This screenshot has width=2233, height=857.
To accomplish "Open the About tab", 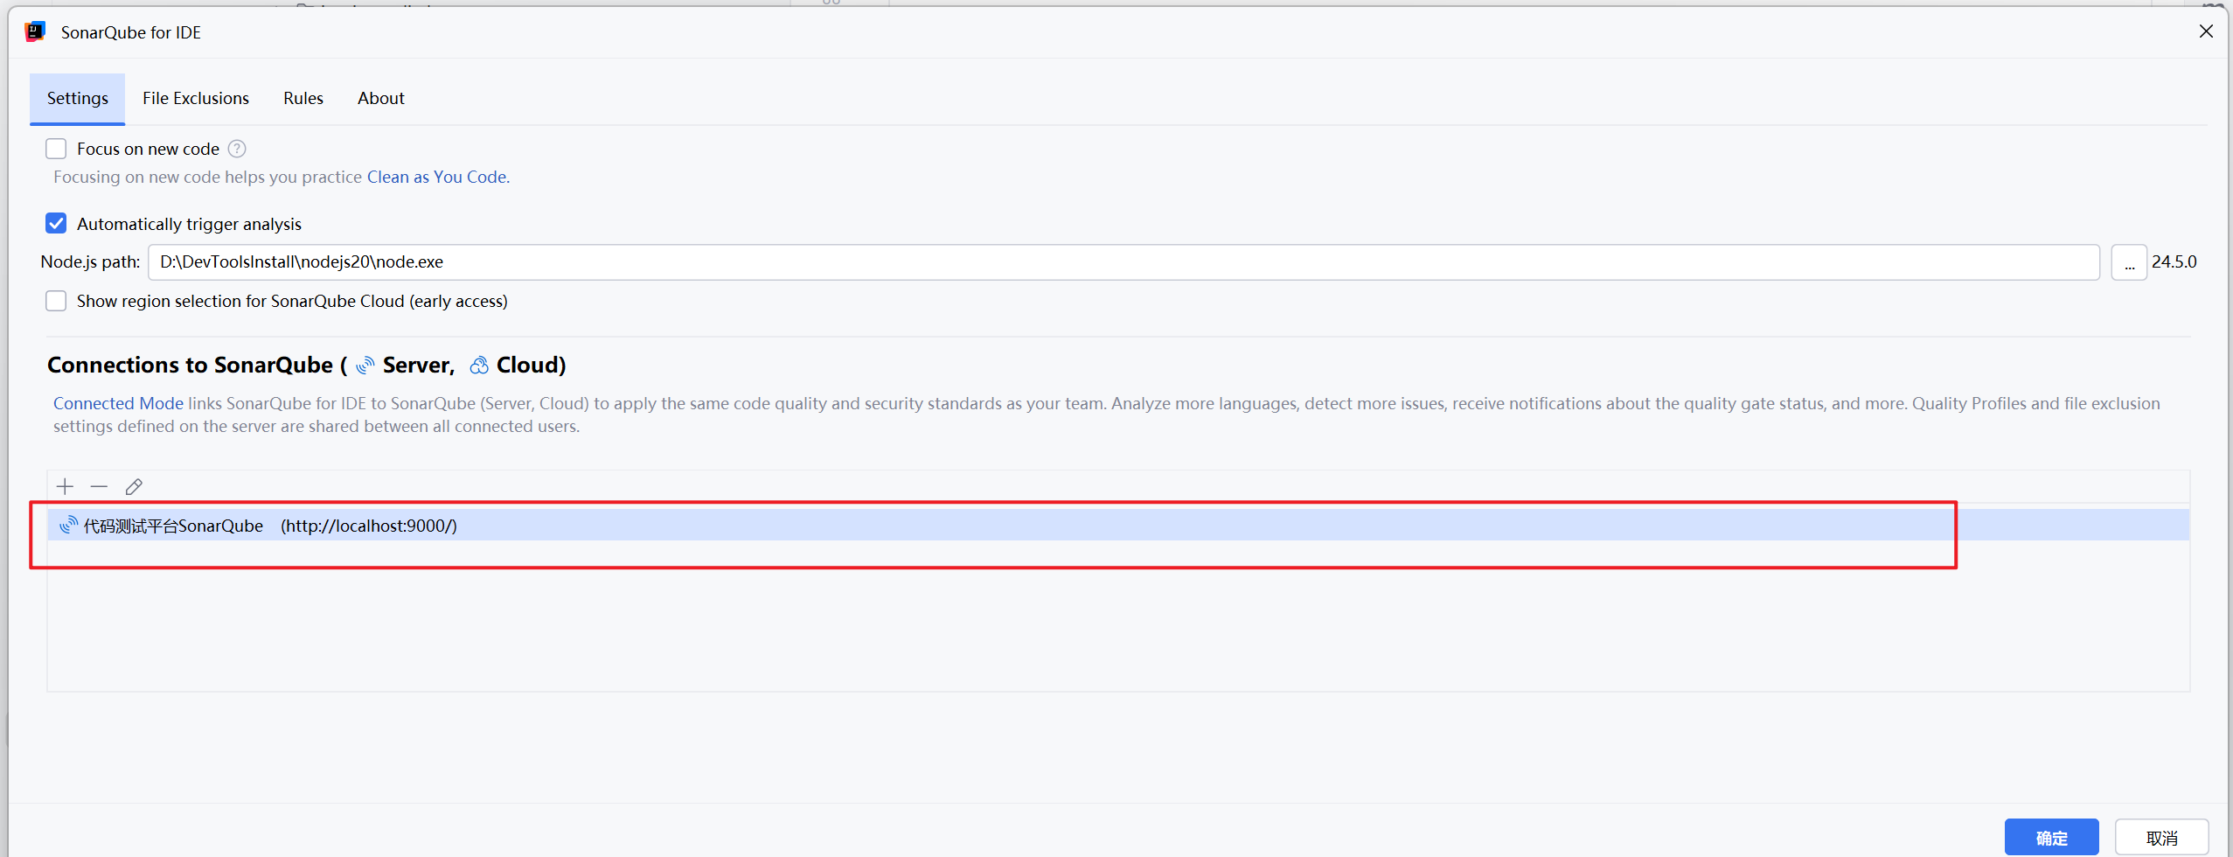I will pos(381,99).
